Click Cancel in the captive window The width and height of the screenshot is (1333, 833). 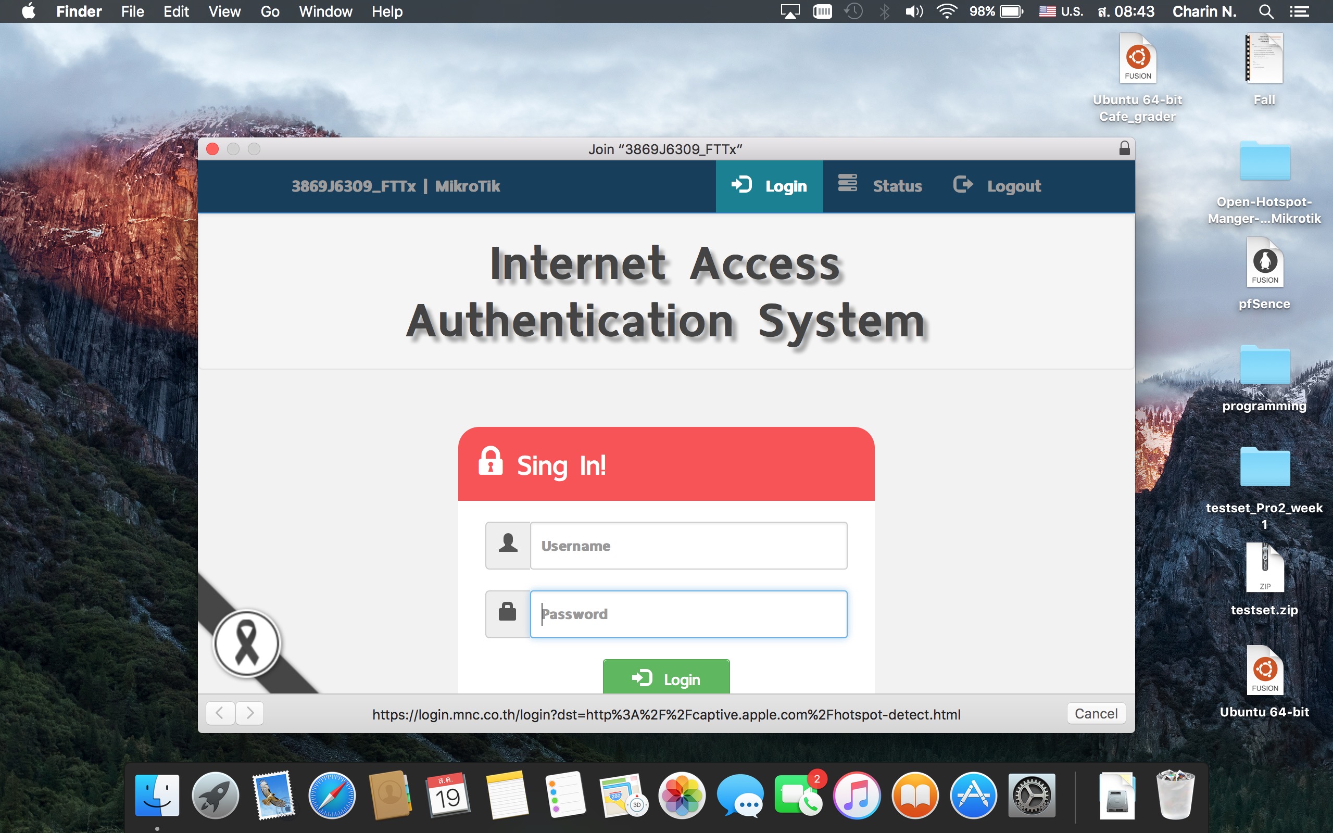(x=1096, y=713)
